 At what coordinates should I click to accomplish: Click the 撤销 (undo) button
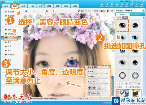coord(81,11)
